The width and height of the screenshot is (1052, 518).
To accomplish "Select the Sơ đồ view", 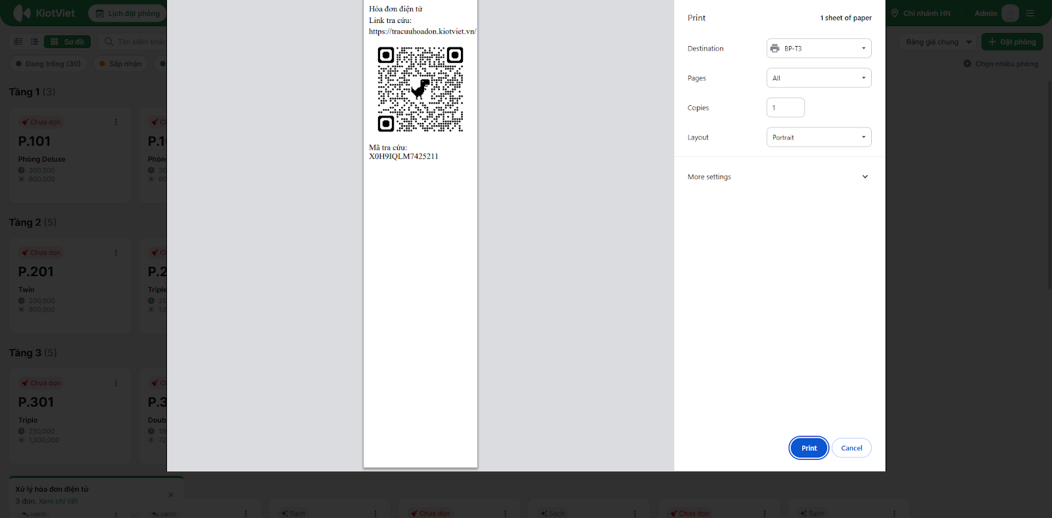I will [68, 41].
